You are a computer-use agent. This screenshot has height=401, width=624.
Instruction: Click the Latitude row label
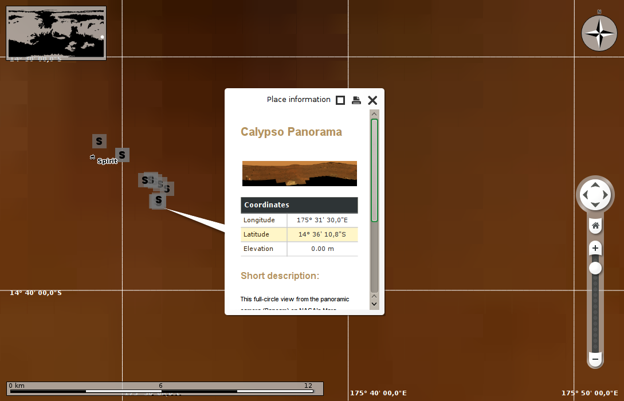[x=256, y=234]
